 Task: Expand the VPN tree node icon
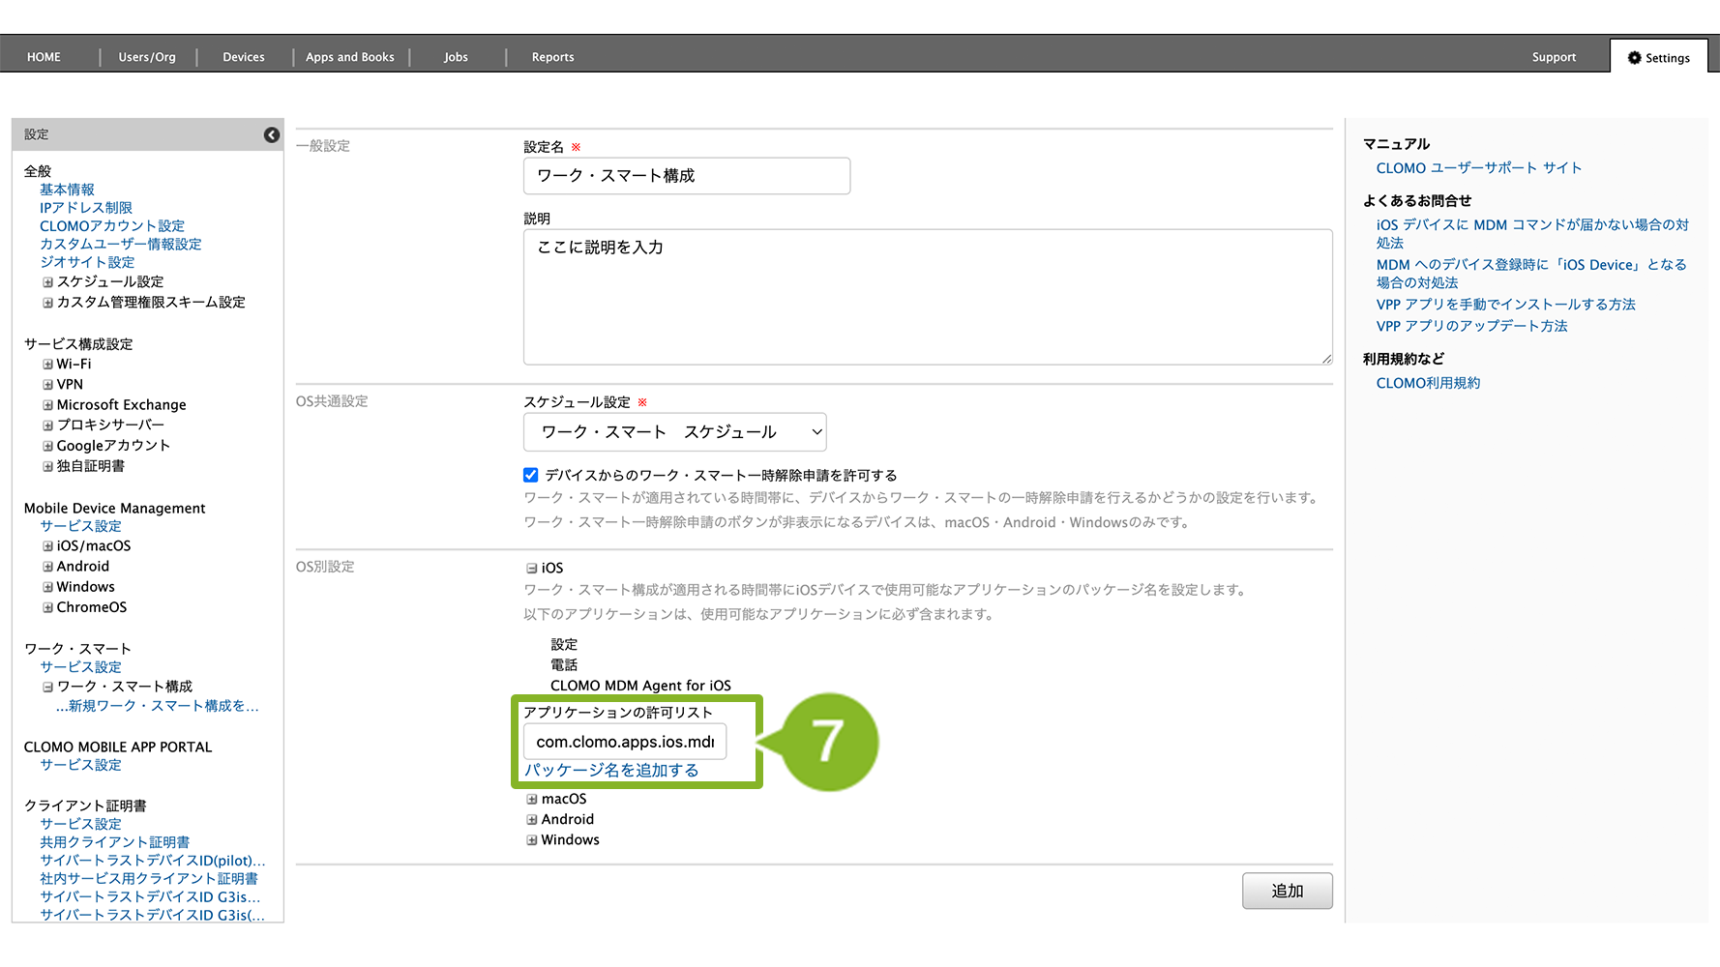click(x=47, y=385)
